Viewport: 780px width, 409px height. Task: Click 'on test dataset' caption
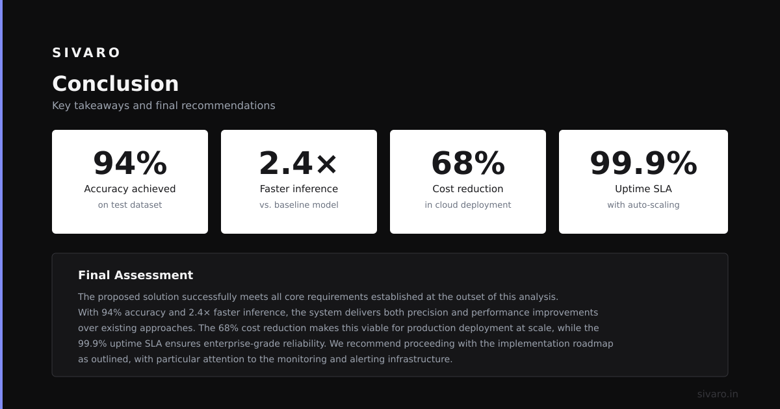click(x=130, y=204)
